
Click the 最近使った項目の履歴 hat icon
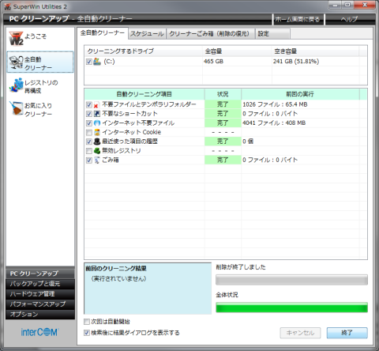click(96, 142)
